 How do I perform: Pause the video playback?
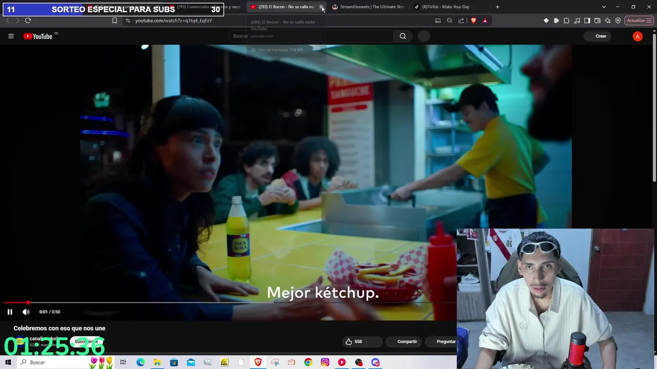[x=10, y=312]
